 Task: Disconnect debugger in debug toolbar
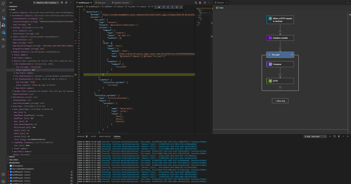[x=181, y=7]
